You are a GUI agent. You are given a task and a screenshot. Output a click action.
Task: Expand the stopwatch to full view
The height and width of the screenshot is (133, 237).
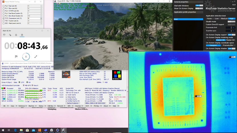tap(36, 56)
